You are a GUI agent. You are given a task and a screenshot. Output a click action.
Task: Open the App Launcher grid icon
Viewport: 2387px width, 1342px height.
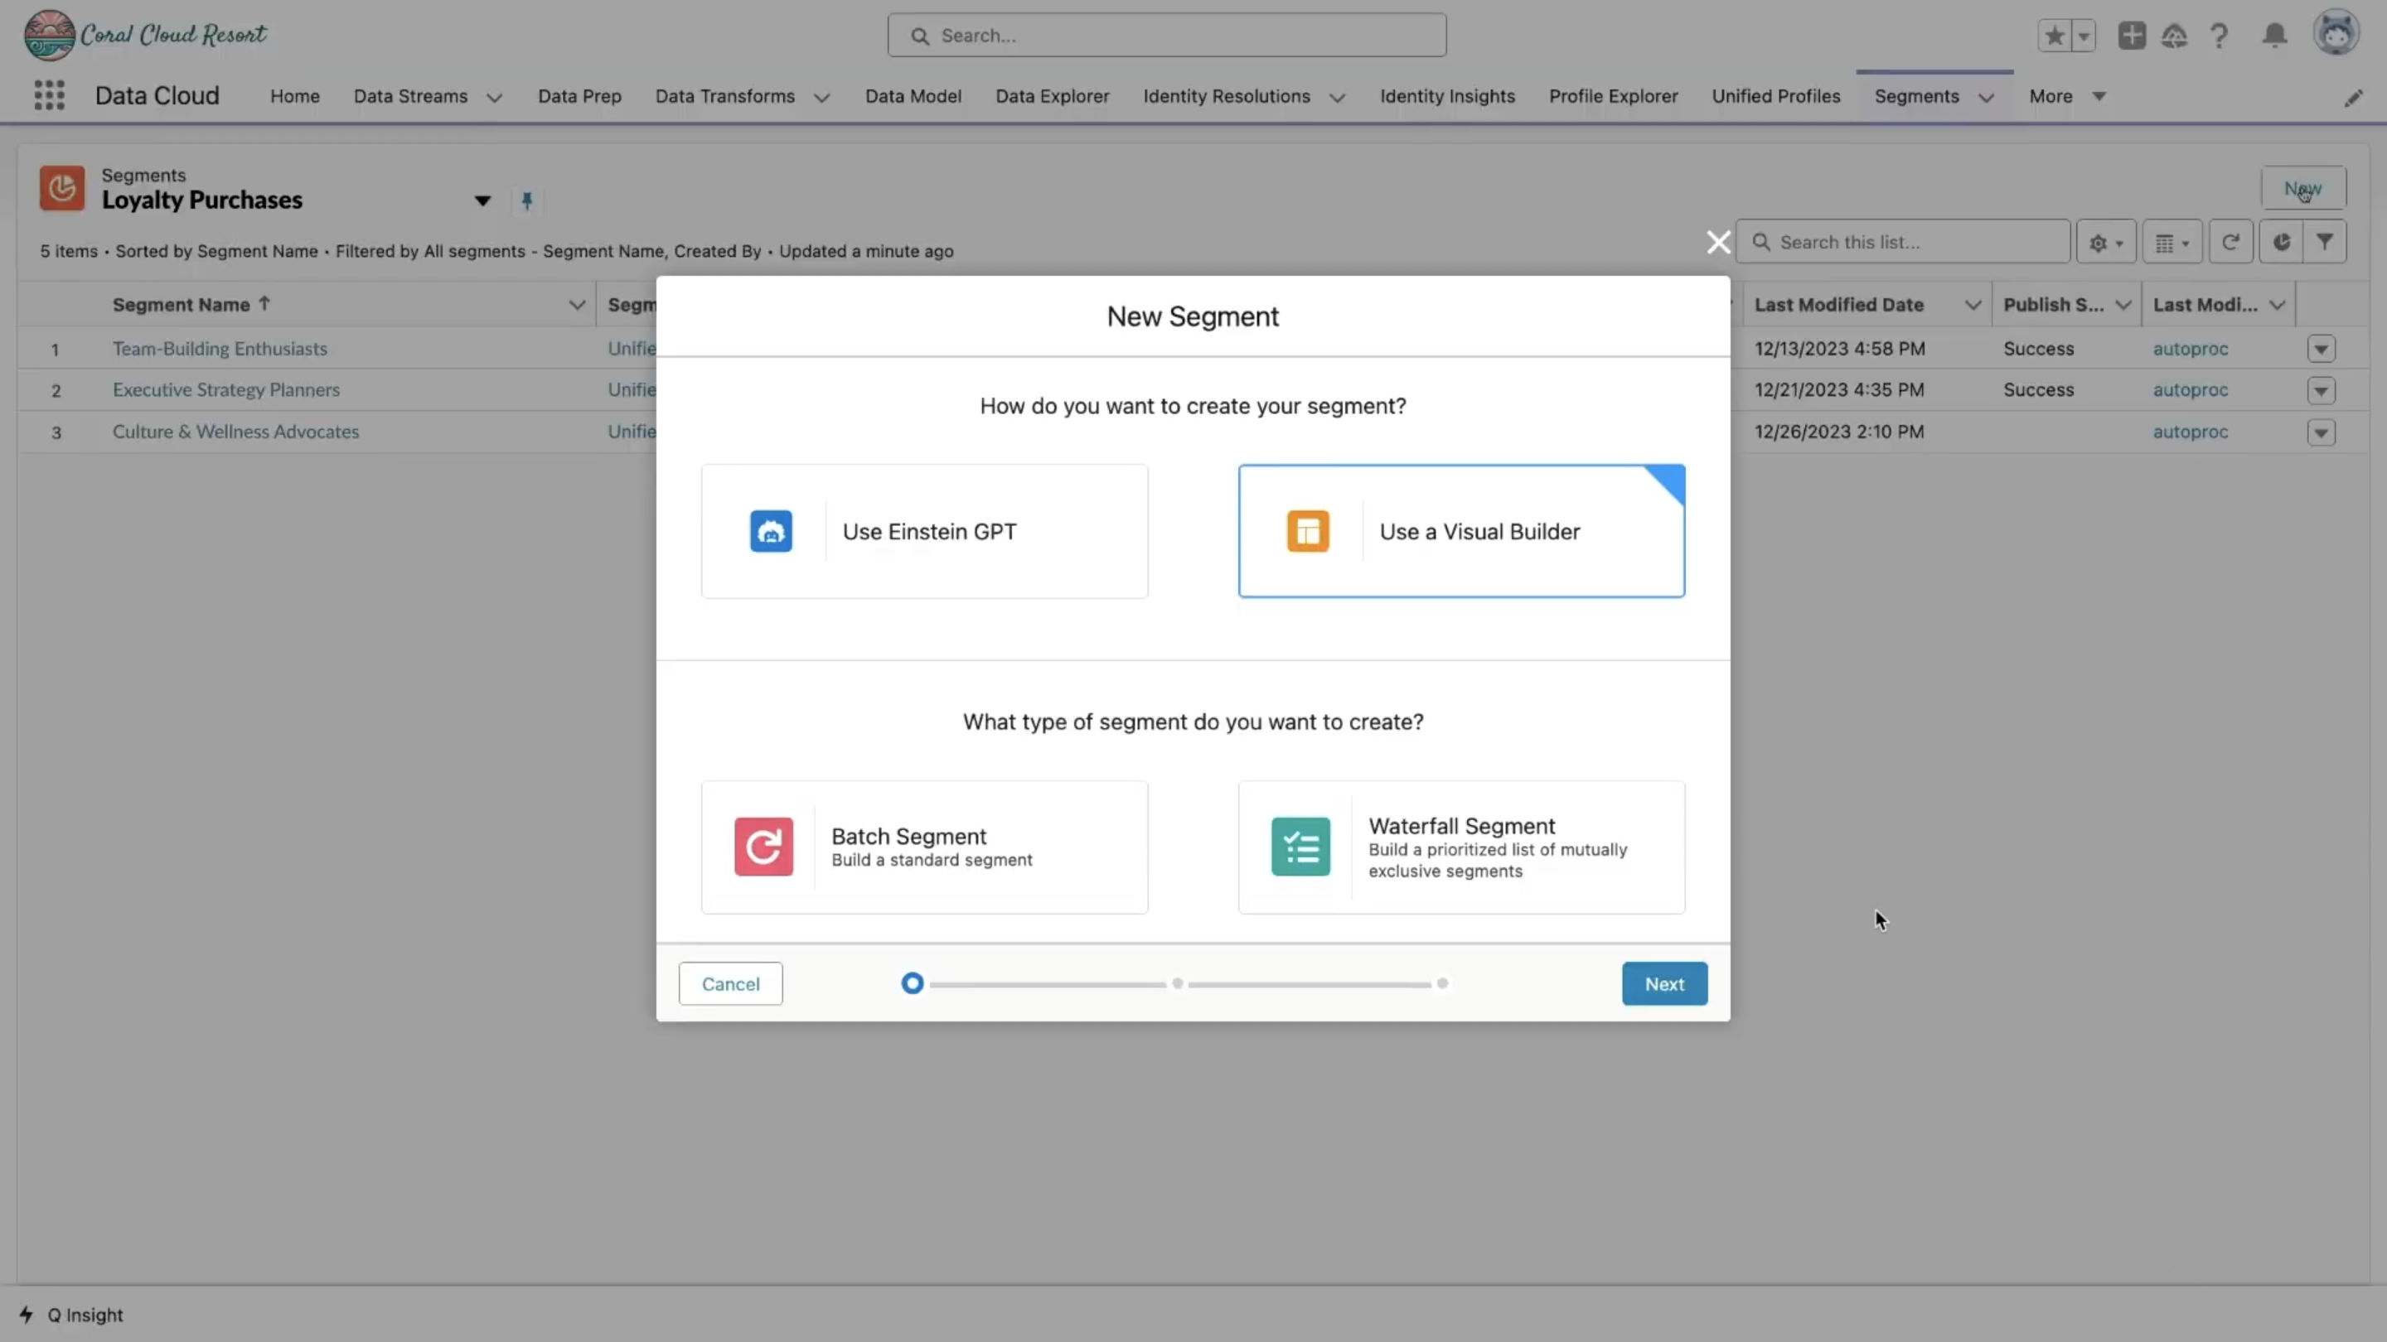pos(49,95)
